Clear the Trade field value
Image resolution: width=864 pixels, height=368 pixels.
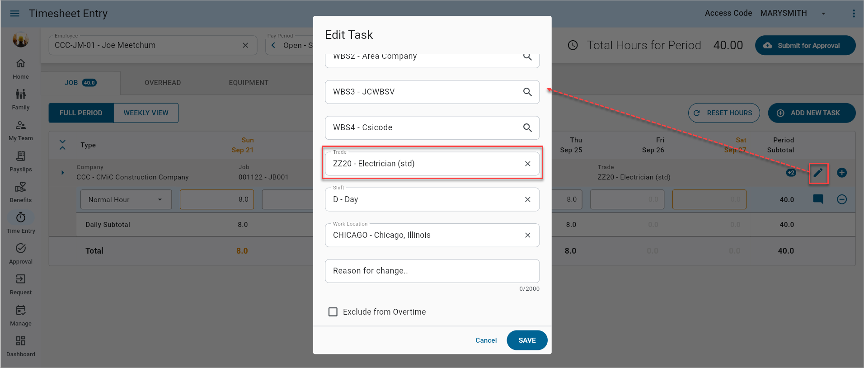click(527, 164)
